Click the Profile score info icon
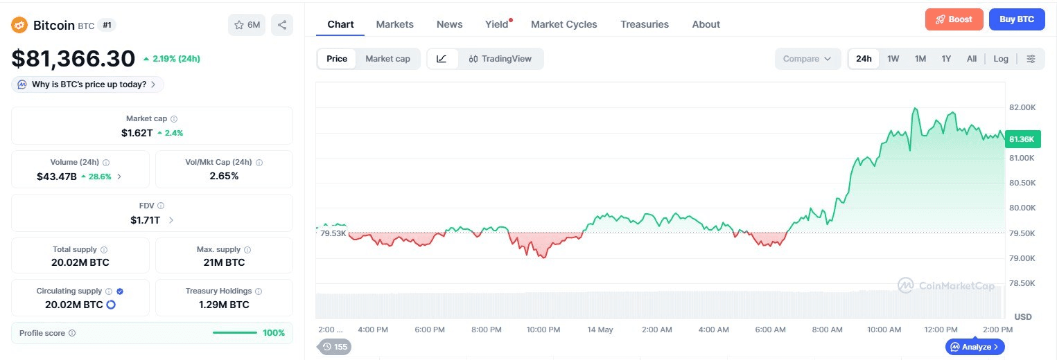 [72, 333]
